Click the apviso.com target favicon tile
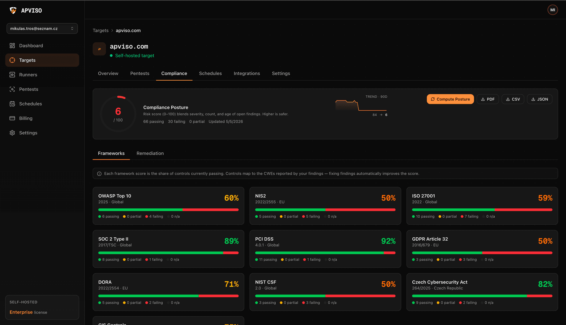 click(99, 49)
